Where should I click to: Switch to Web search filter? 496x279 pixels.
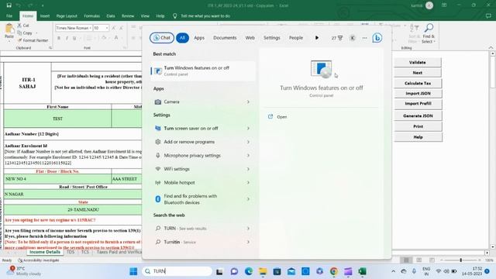tap(250, 38)
